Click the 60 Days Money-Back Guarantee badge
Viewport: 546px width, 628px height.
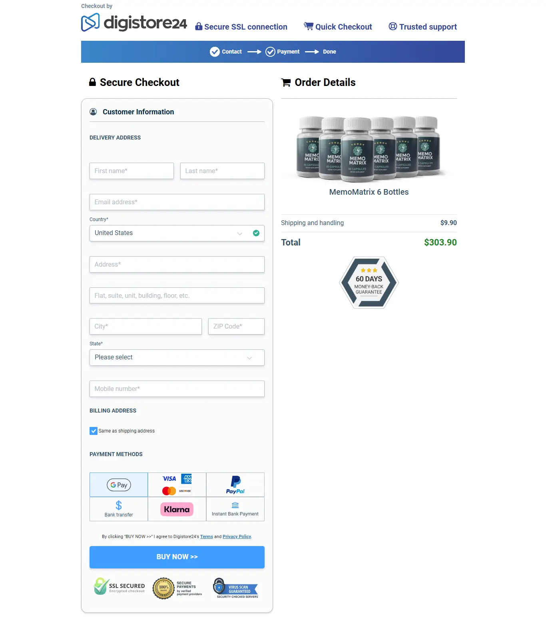click(369, 283)
